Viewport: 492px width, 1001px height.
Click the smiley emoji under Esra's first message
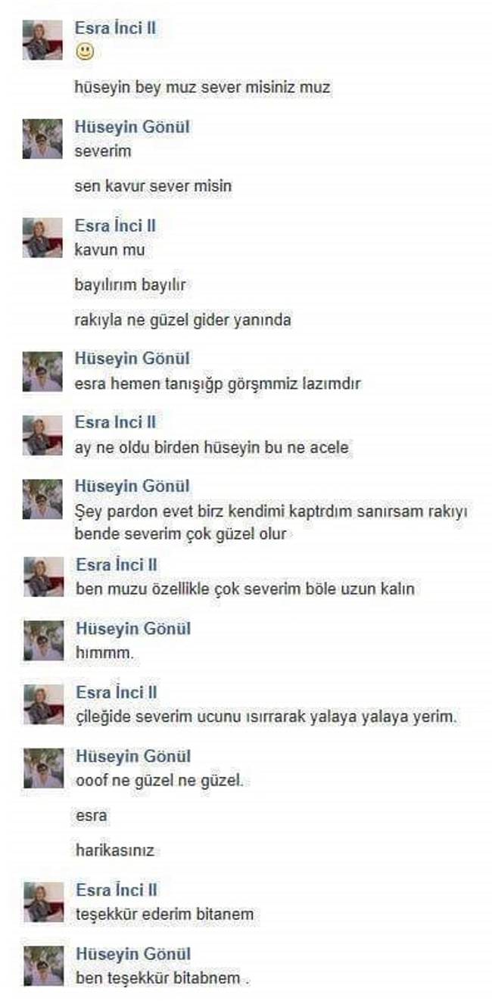(85, 52)
